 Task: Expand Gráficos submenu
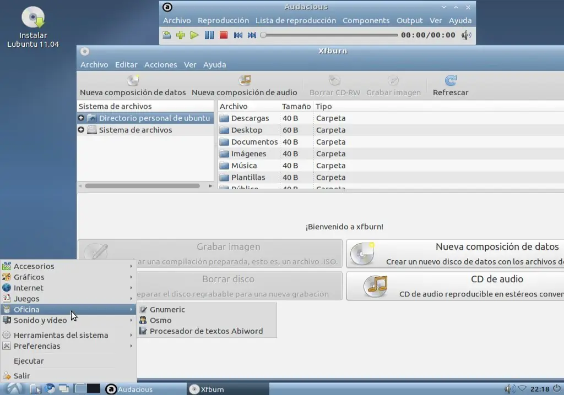[68, 277]
